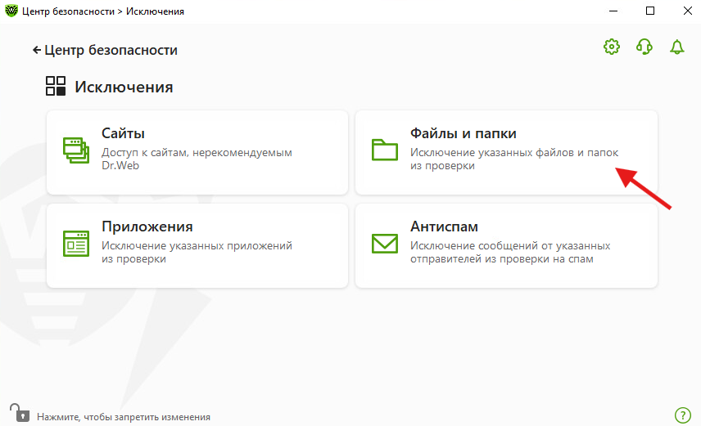
Task: Open the Файлы и папки heading
Action: click(464, 133)
